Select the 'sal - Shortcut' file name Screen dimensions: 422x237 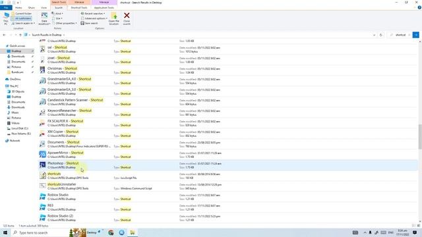click(57, 47)
